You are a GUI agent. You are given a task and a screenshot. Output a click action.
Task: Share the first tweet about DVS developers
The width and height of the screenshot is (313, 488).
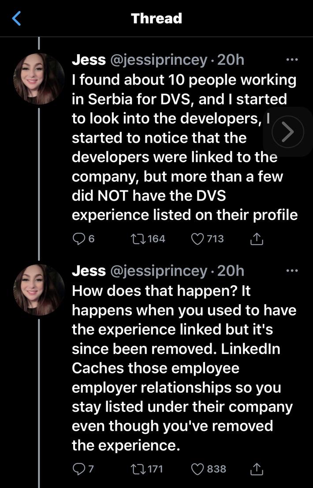coord(257,239)
